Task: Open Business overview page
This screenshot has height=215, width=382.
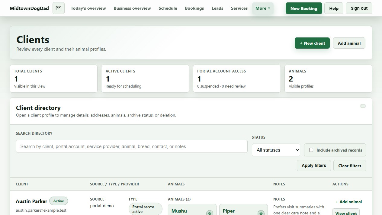Action: coord(132,8)
